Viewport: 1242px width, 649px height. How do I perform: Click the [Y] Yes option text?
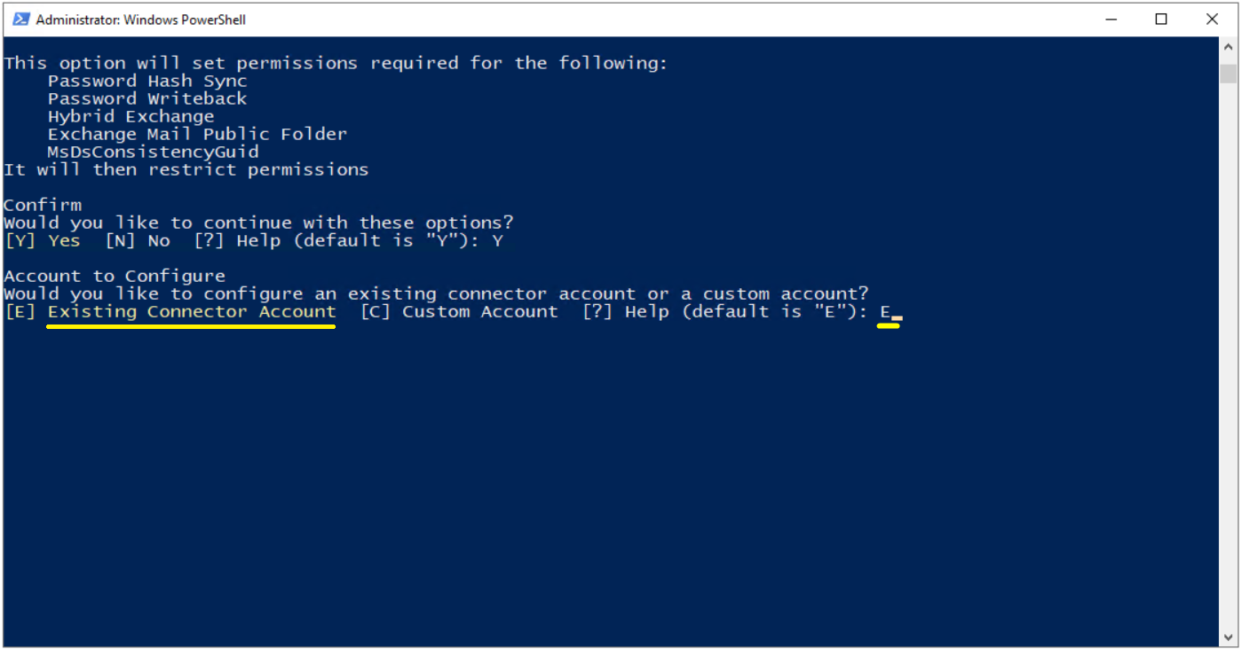click(x=43, y=241)
